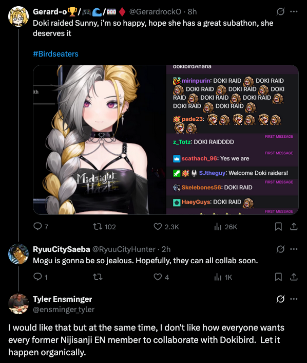Open the #Birdseaters hashtag
Viewport: 307px width, 363px height.
point(55,54)
